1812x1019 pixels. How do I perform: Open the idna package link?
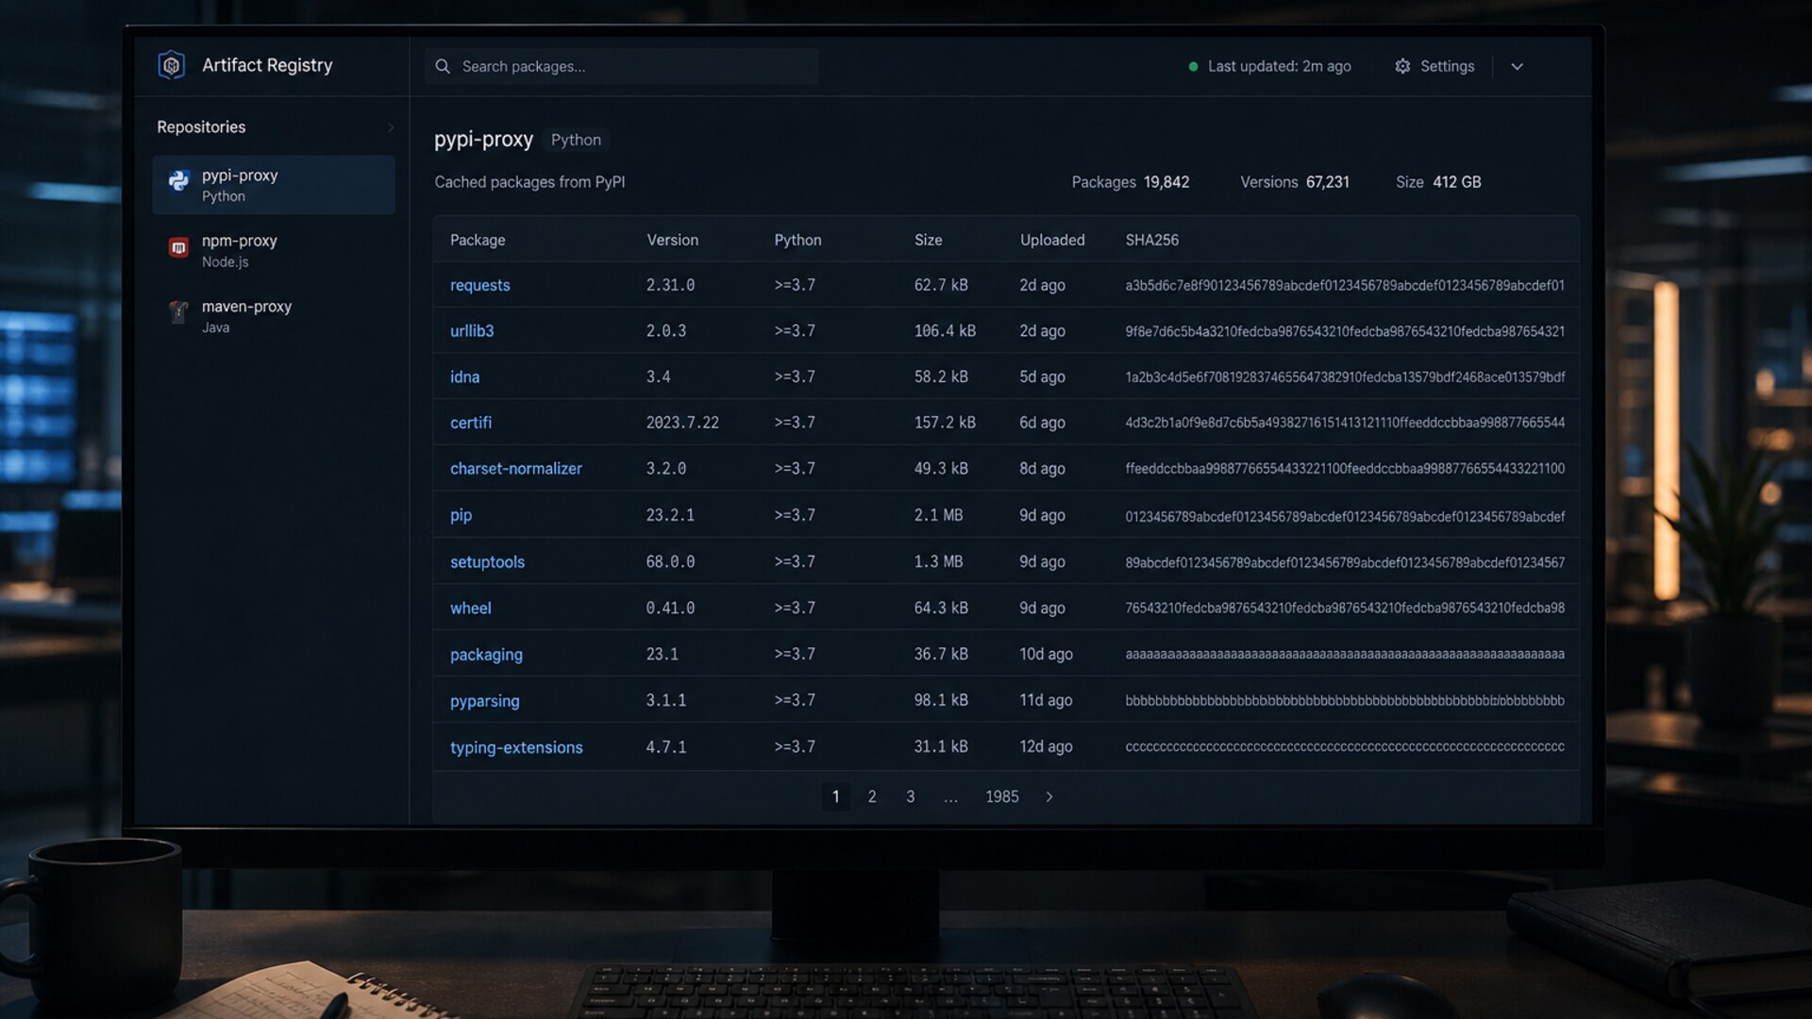[x=464, y=376]
